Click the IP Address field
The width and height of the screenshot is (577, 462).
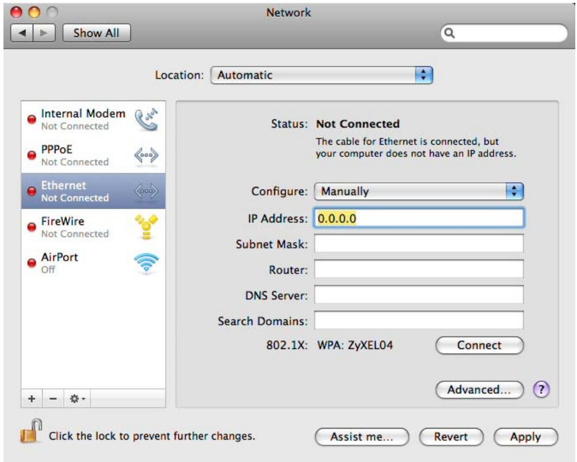(x=419, y=218)
